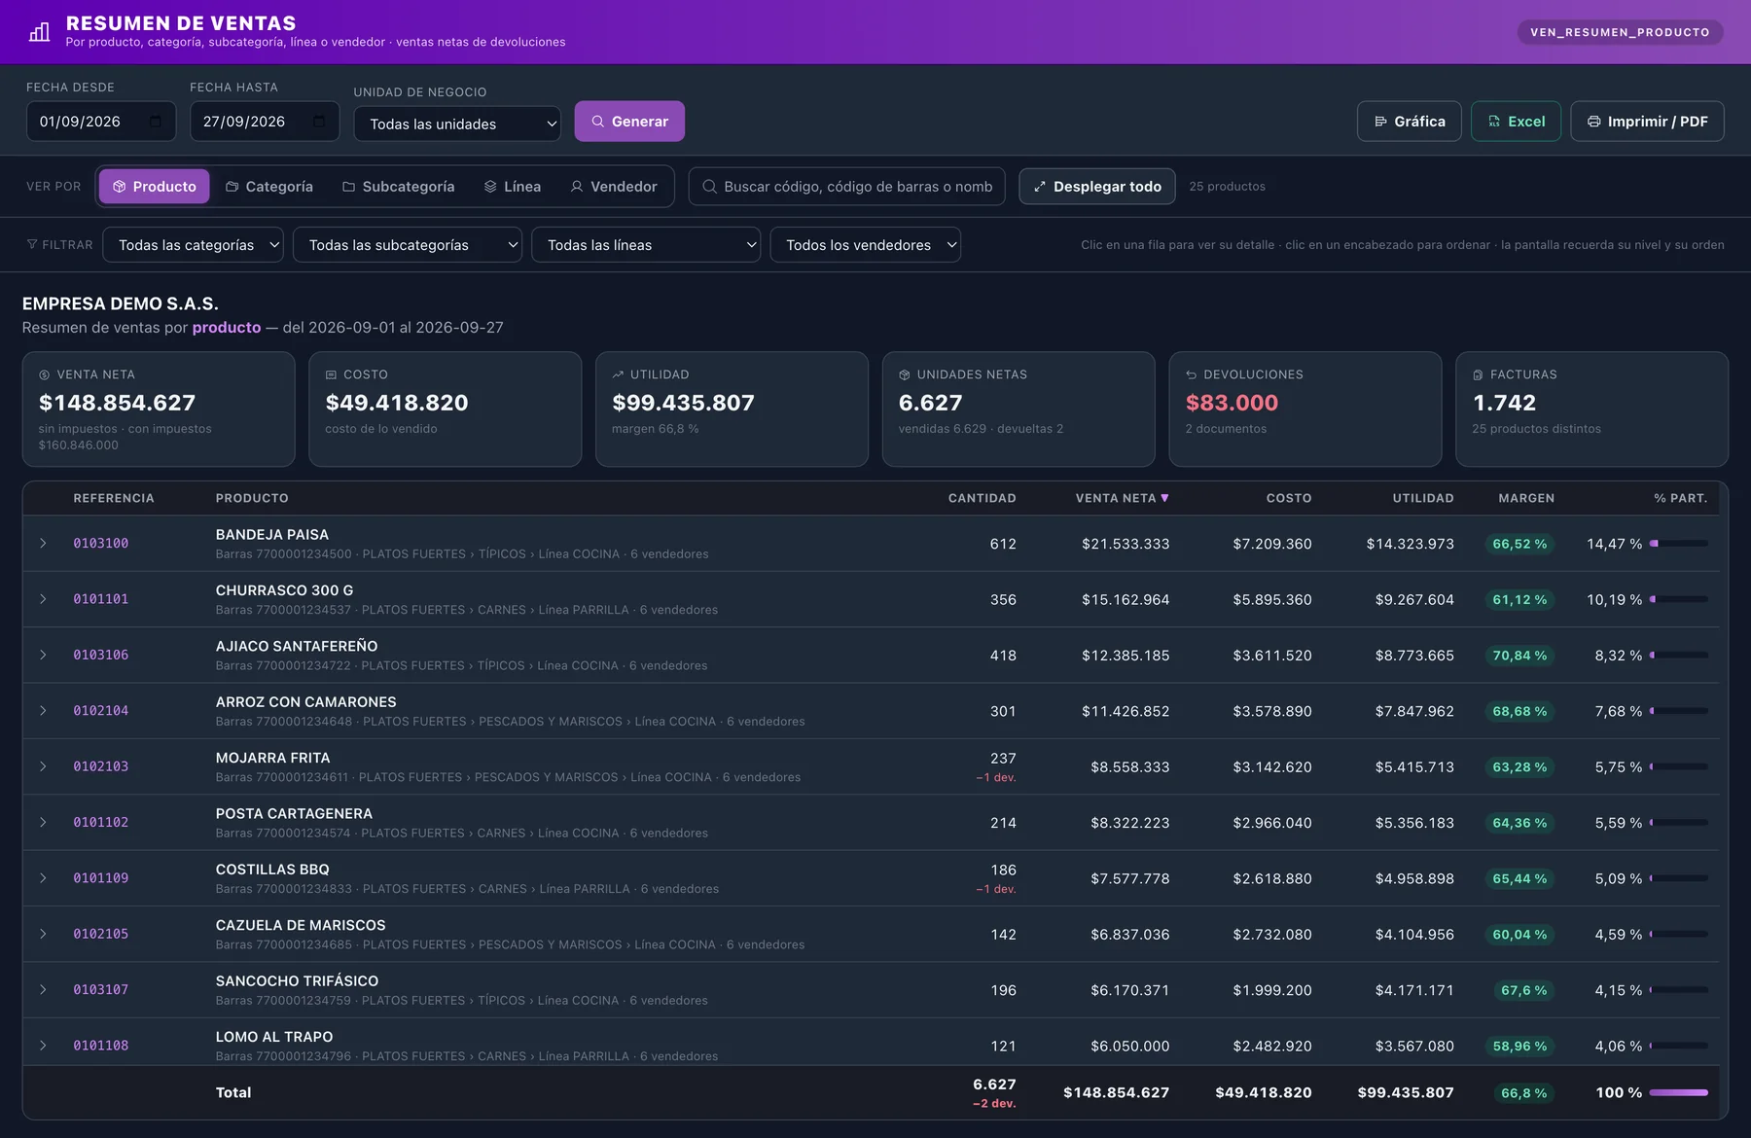Click the Venta Neta sort arrow indicator
Viewport: 1751px width, 1138px height.
point(1164,498)
